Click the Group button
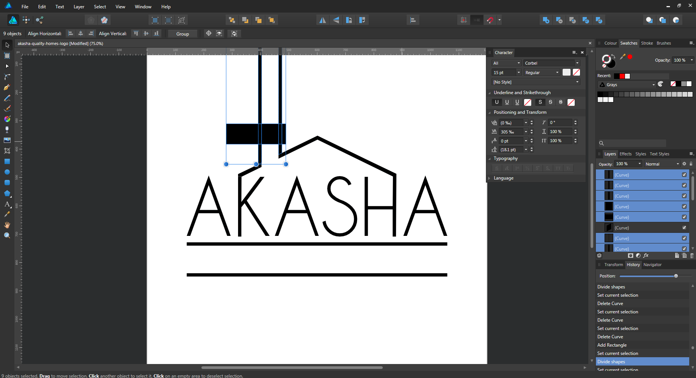Screen dimensions: 696x378 183,34
